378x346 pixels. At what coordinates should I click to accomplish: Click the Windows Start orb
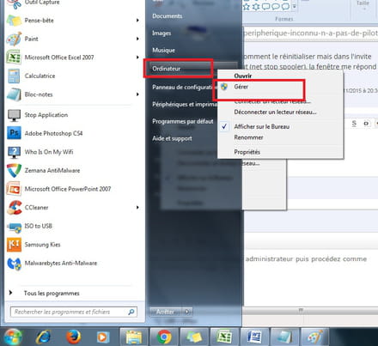(x=13, y=337)
